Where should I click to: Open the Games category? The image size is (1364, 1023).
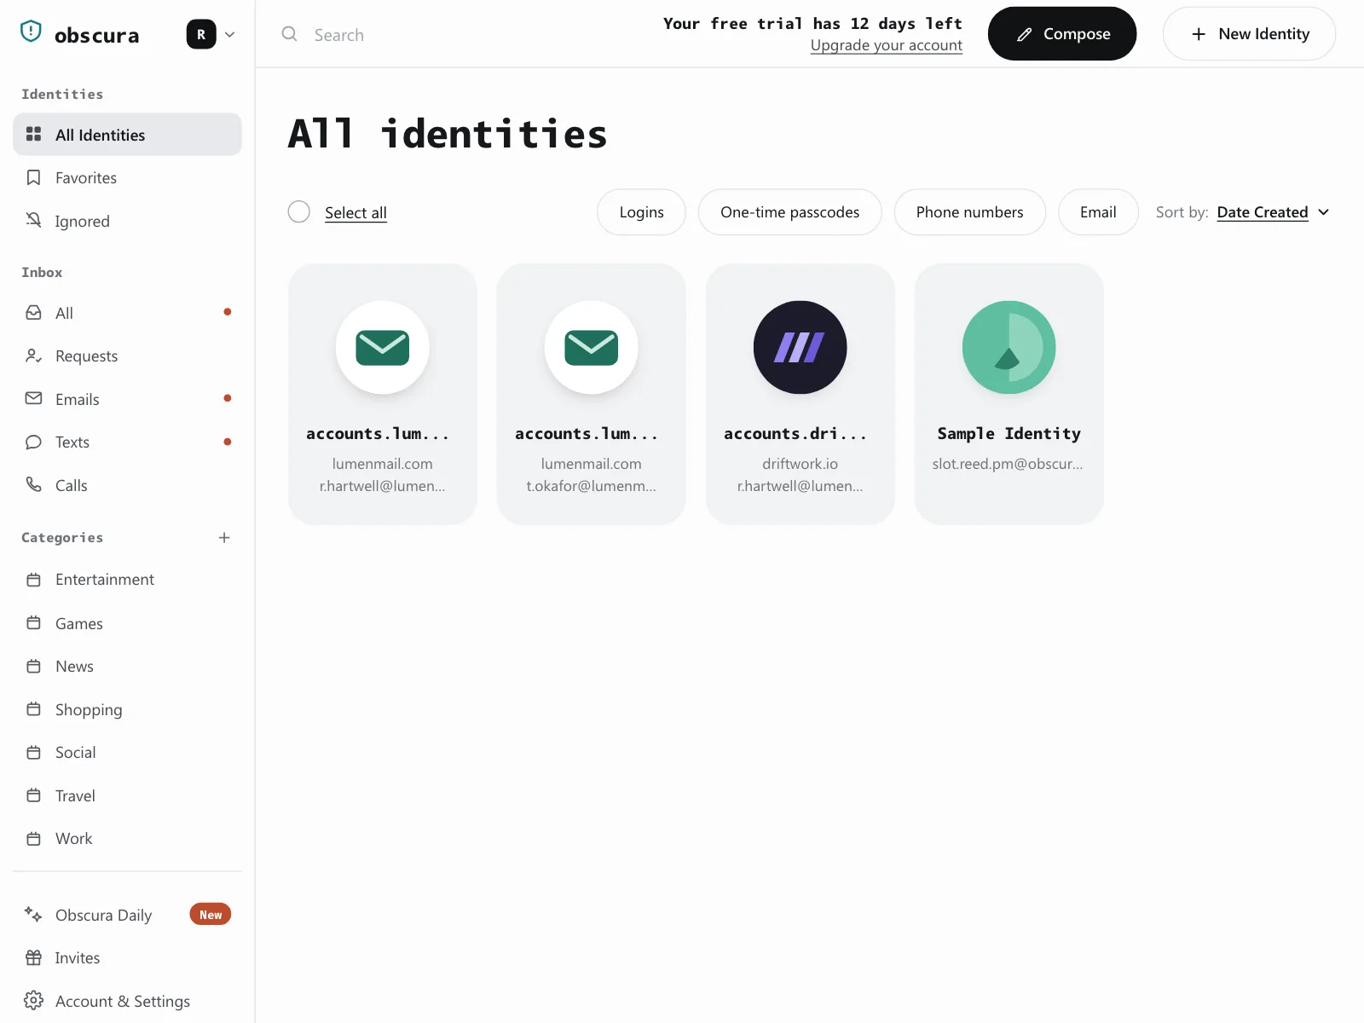point(127,623)
